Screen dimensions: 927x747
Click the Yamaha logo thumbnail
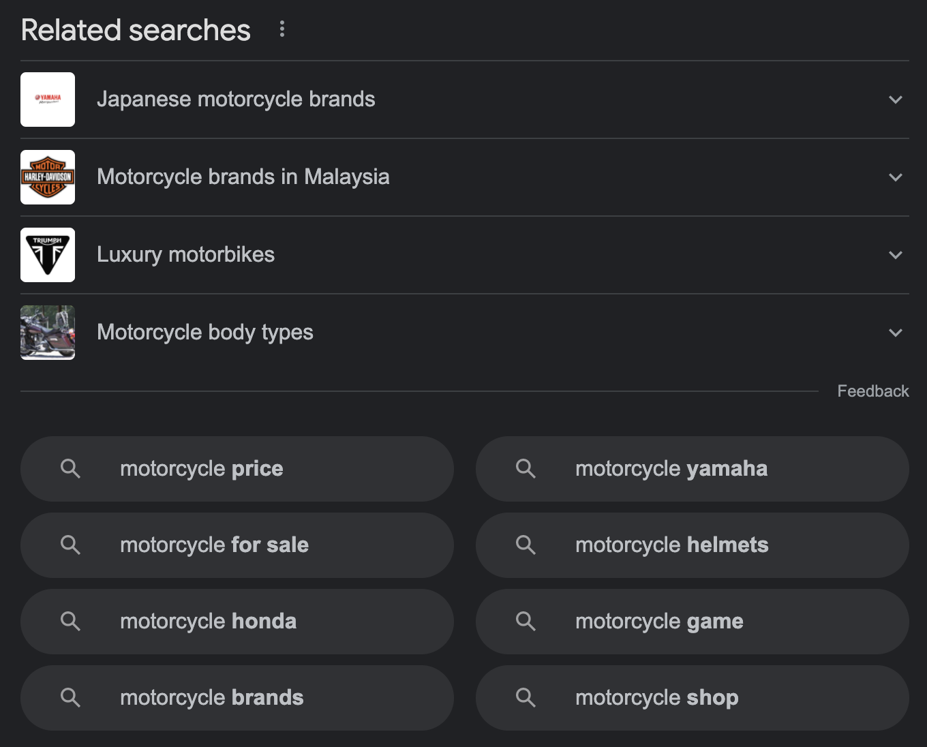tap(48, 100)
